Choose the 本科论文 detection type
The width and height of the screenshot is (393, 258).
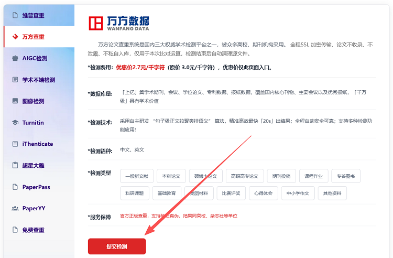(171, 176)
